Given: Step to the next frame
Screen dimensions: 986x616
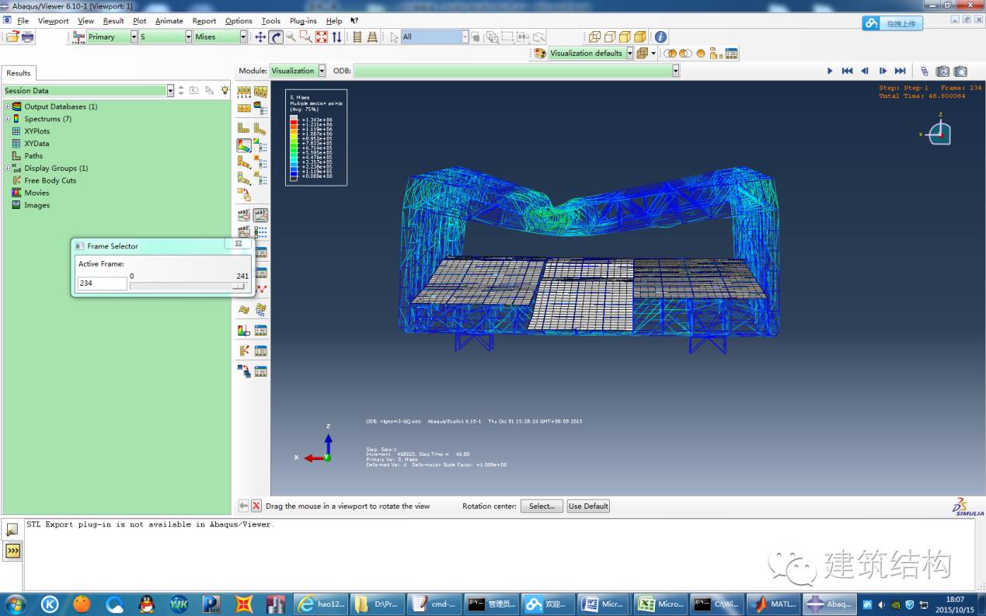Looking at the screenshot, I should click(883, 71).
